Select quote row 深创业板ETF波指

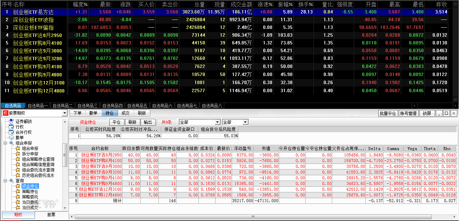(225, 20)
